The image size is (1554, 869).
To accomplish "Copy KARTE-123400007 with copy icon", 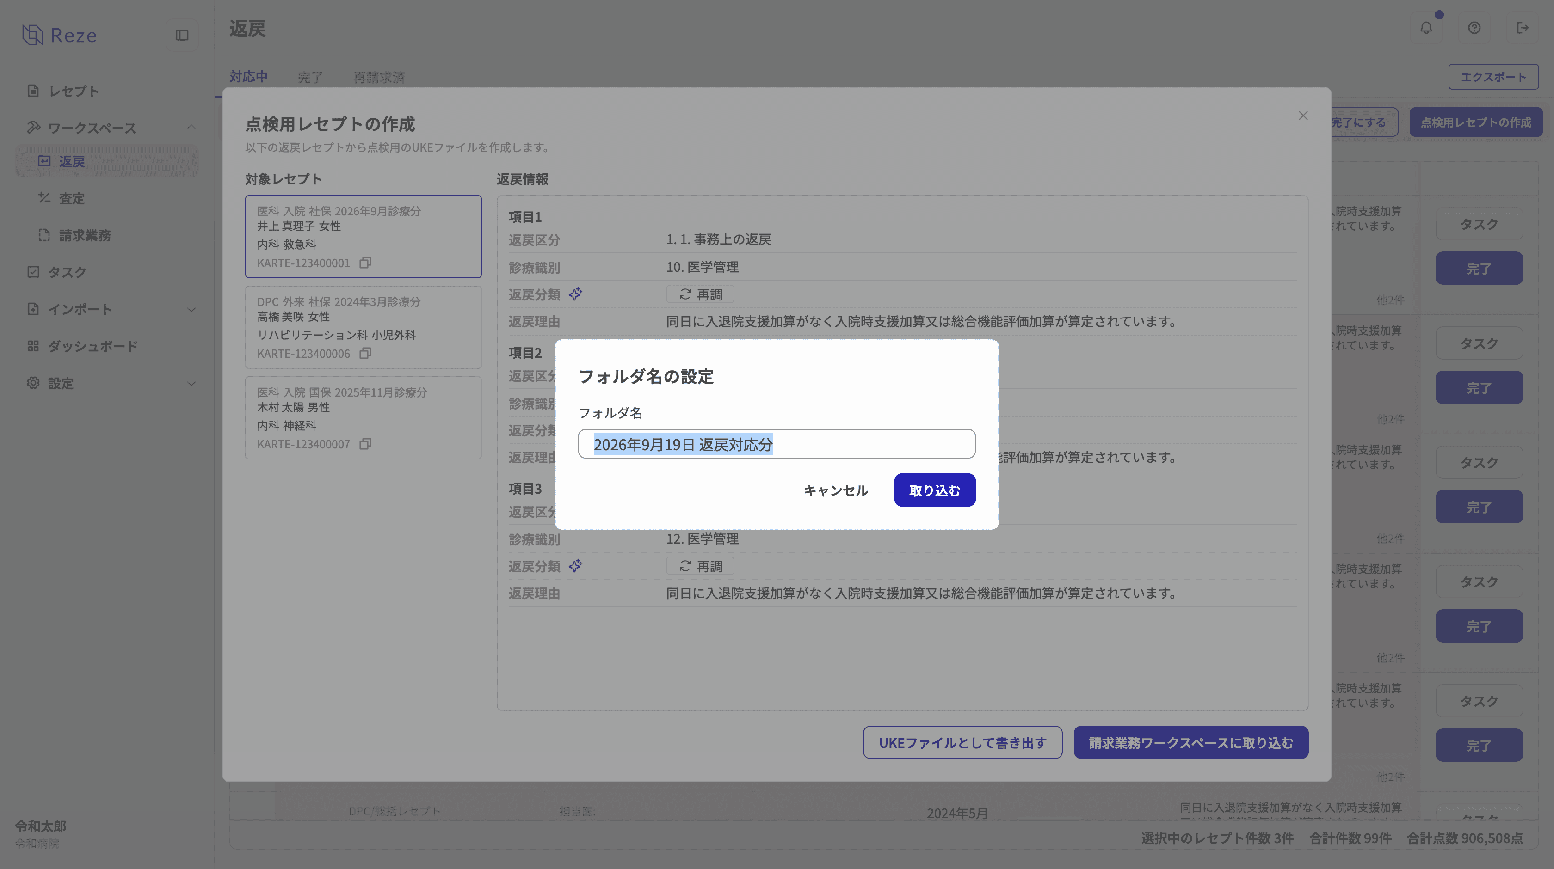I will coord(365,444).
